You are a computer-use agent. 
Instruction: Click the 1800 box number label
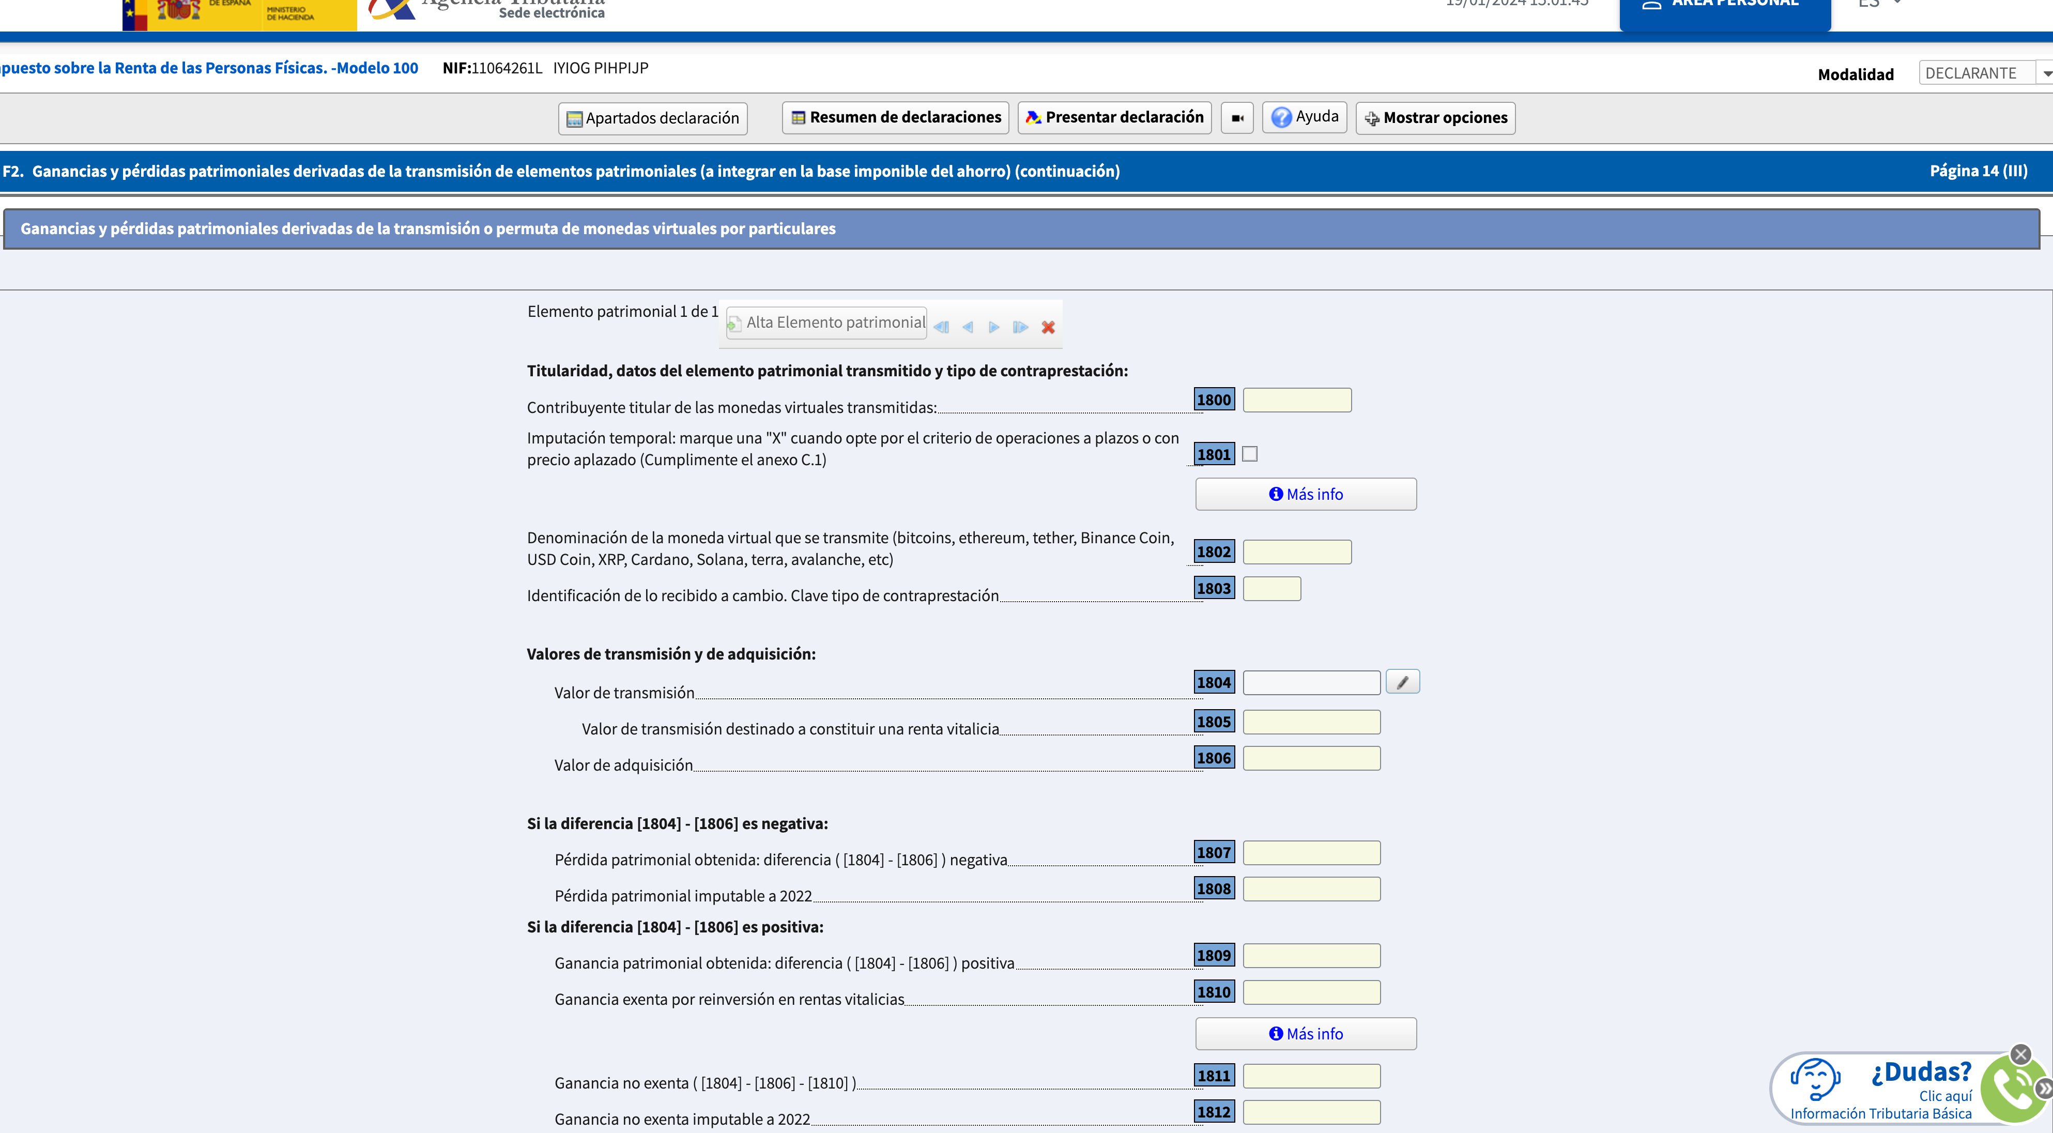[x=1214, y=400]
